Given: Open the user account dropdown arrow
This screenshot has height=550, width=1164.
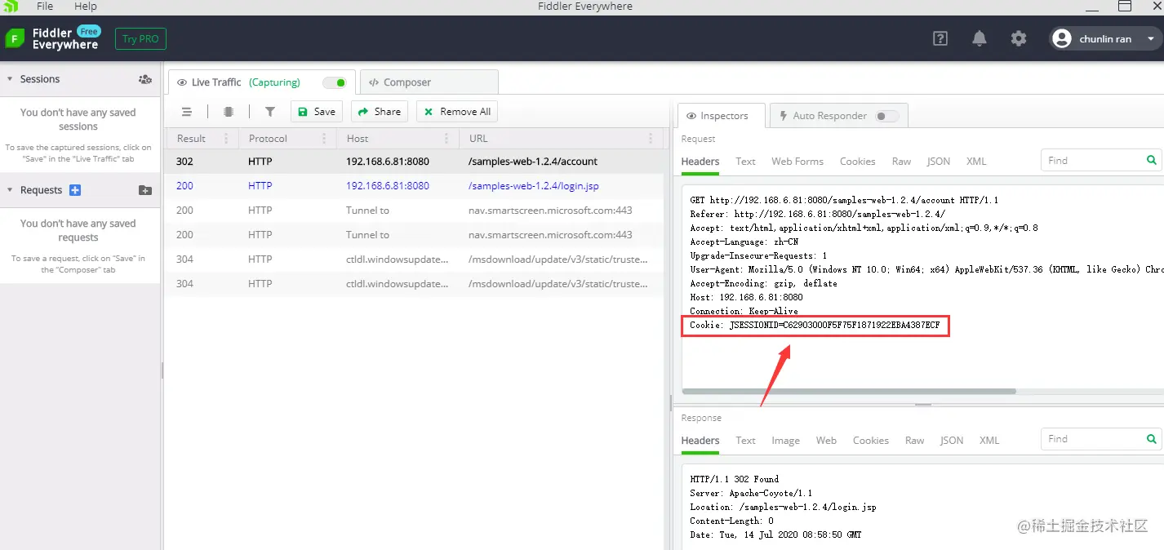Looking at the screenshot, I should point(1151,38).
